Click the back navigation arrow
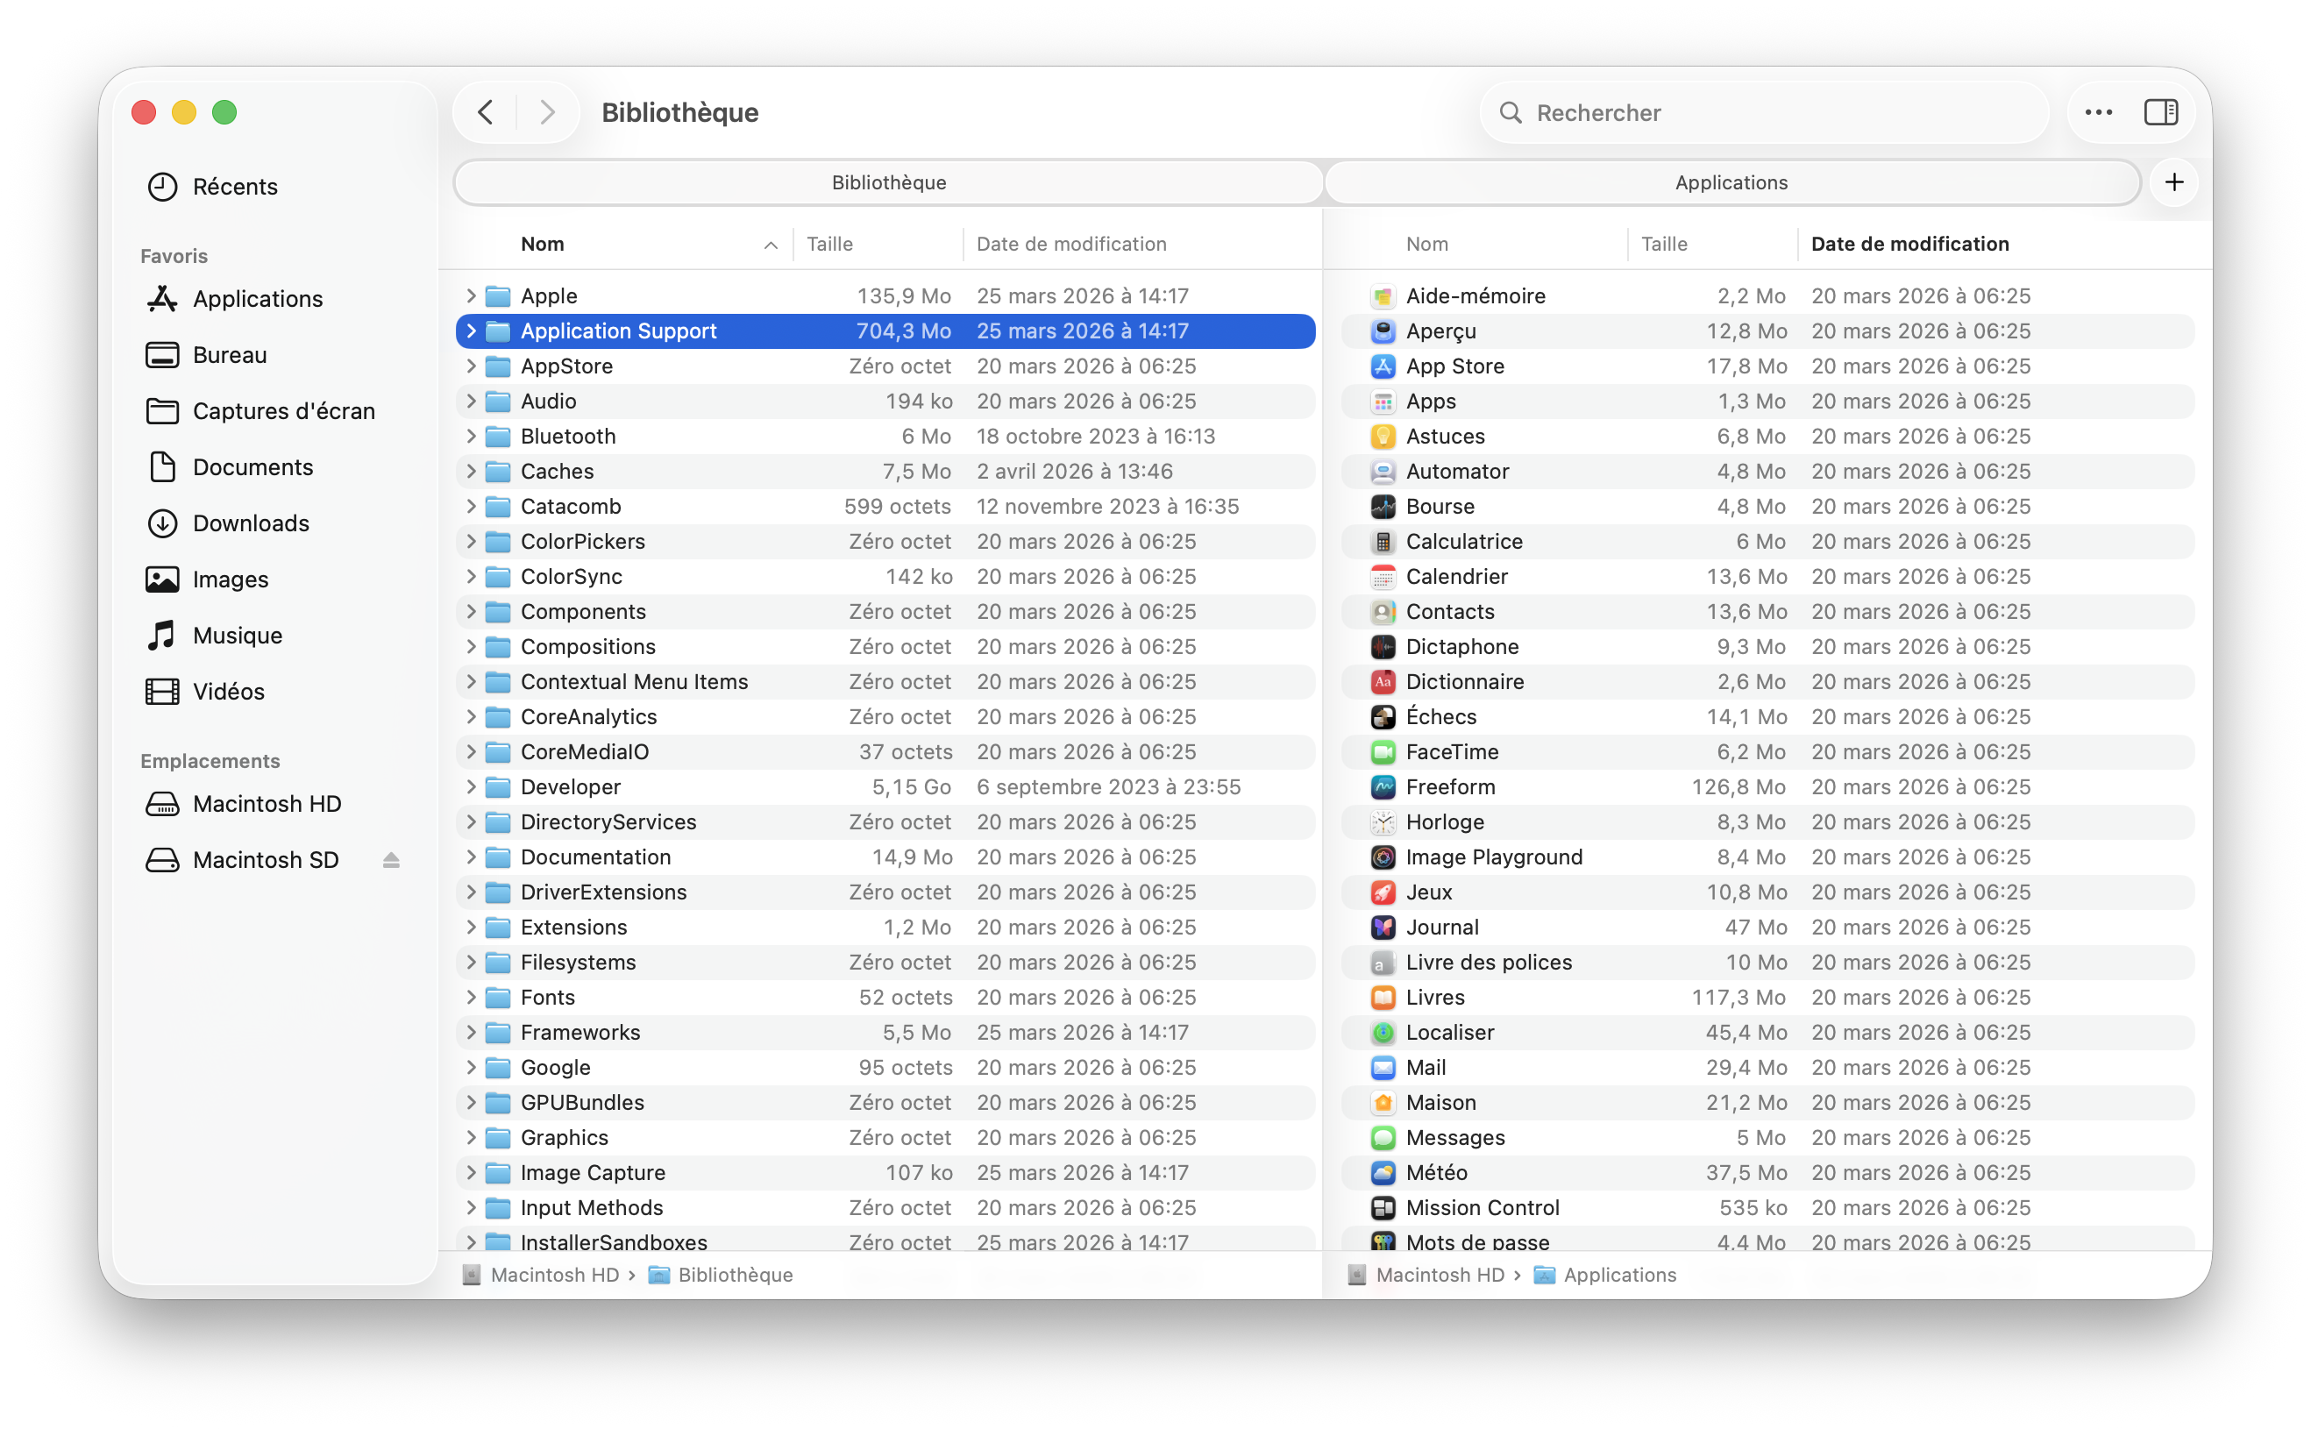Viewport: 2311px width, 1429px height. [x=486, y=112]
